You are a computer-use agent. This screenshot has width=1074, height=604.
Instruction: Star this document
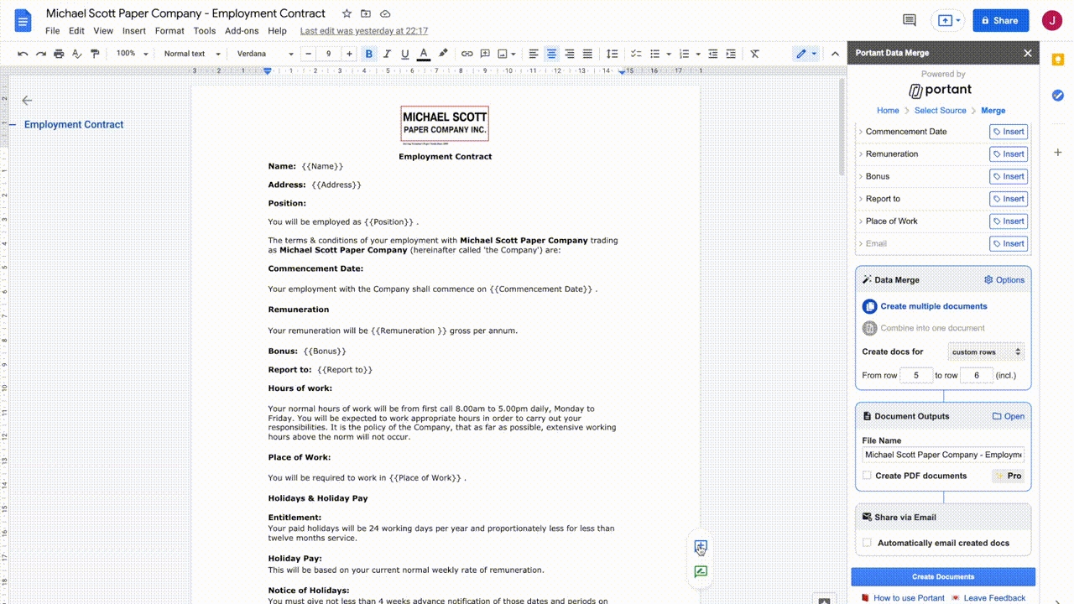click(x=347, y=13)
